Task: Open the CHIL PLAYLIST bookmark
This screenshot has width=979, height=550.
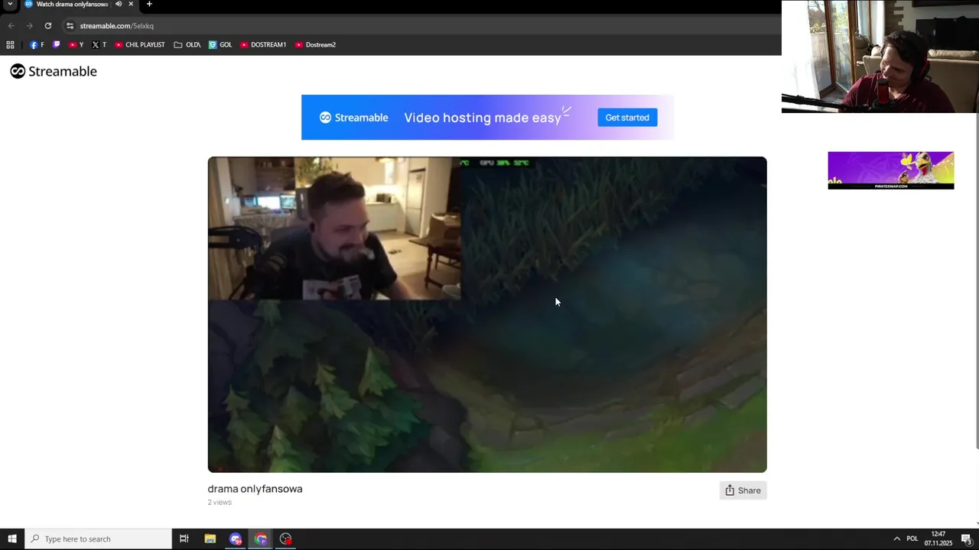Action: pyautogui.click(x=139, y=45)
